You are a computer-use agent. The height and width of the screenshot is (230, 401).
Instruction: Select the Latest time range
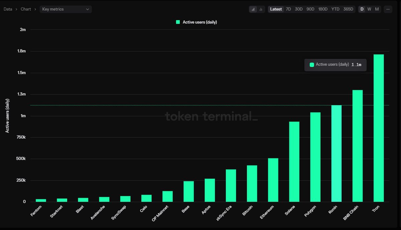click(x=276, y=9)
